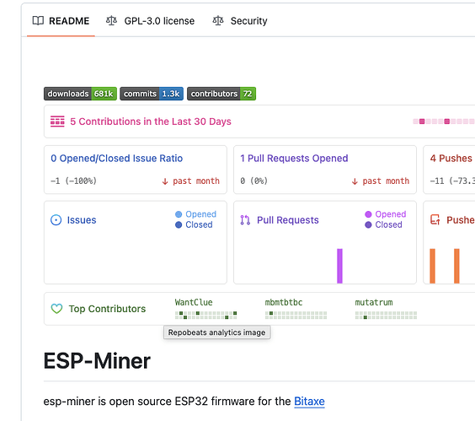Click the README book icon
The image size is (475, 421).
[38, 20]
